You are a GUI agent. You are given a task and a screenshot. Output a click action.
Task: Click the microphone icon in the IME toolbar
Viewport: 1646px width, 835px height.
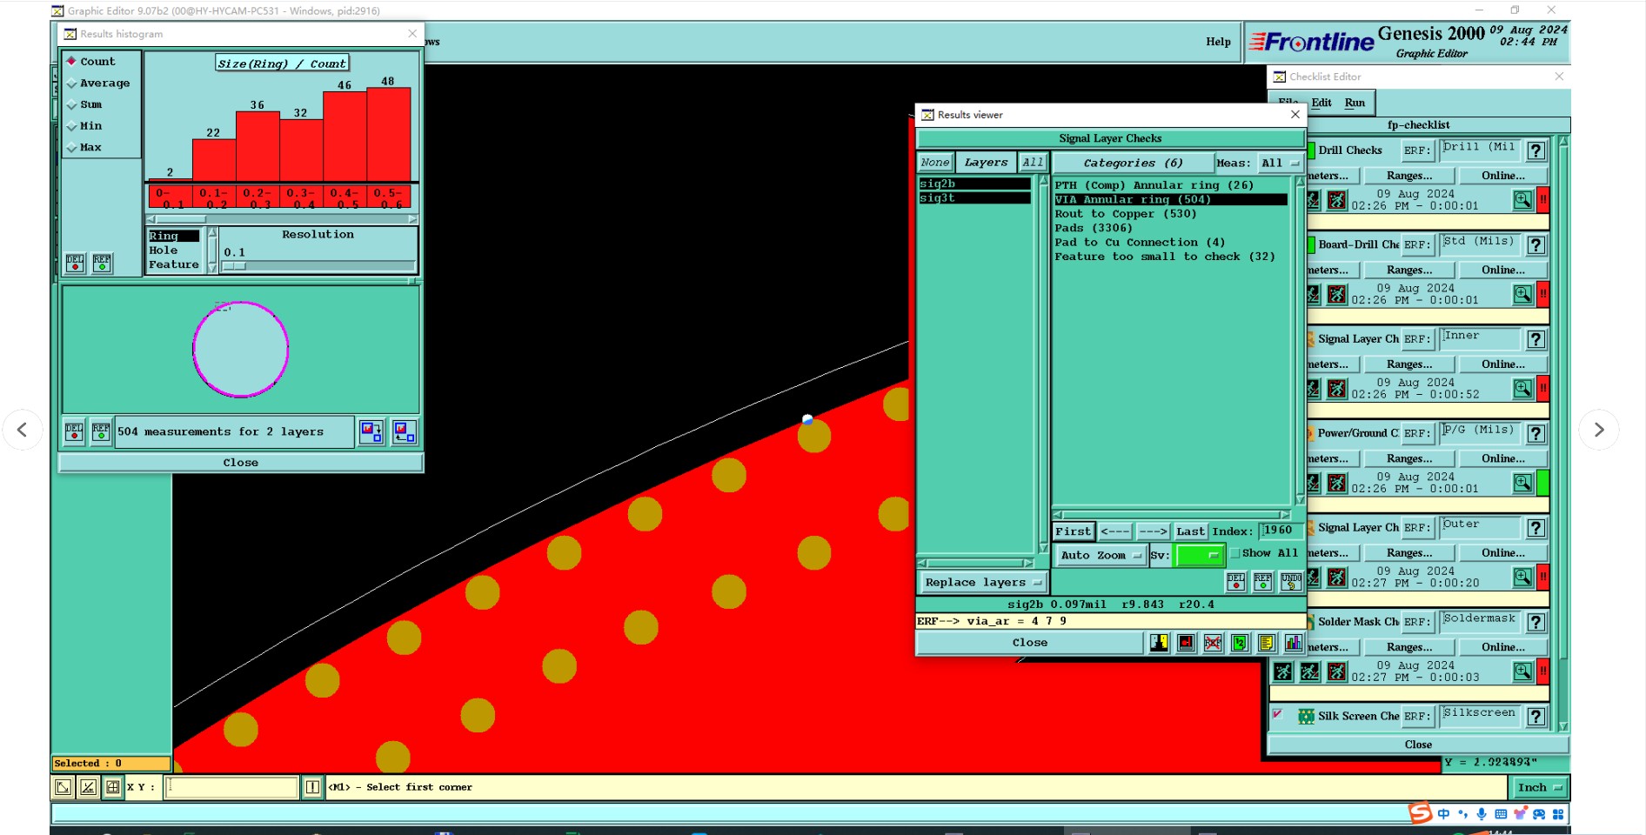point(1482,814)
